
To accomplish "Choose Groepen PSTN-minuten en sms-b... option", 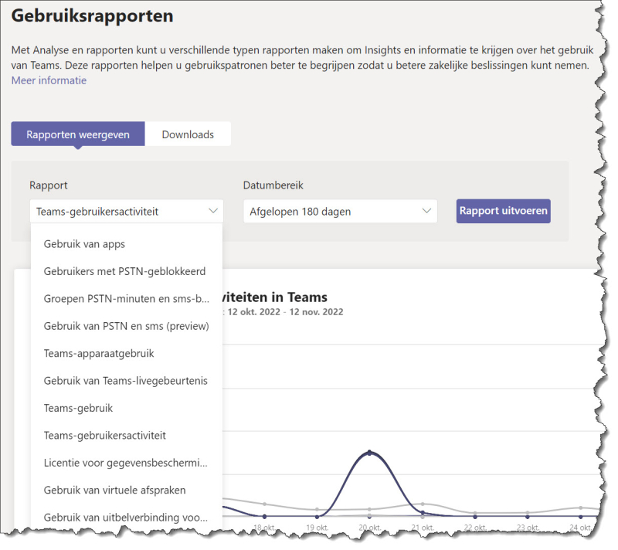I will 127,299.
